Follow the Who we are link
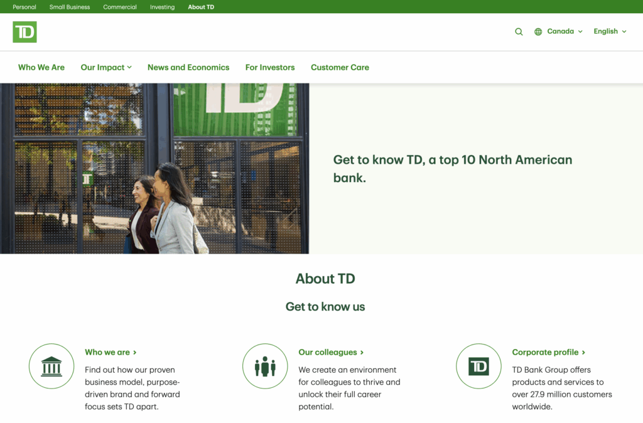 pyautogui.click(x=111, y=352)
